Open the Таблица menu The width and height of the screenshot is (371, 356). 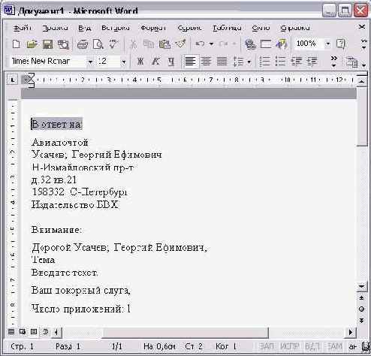pyautogui.click(x=227, y=28)
